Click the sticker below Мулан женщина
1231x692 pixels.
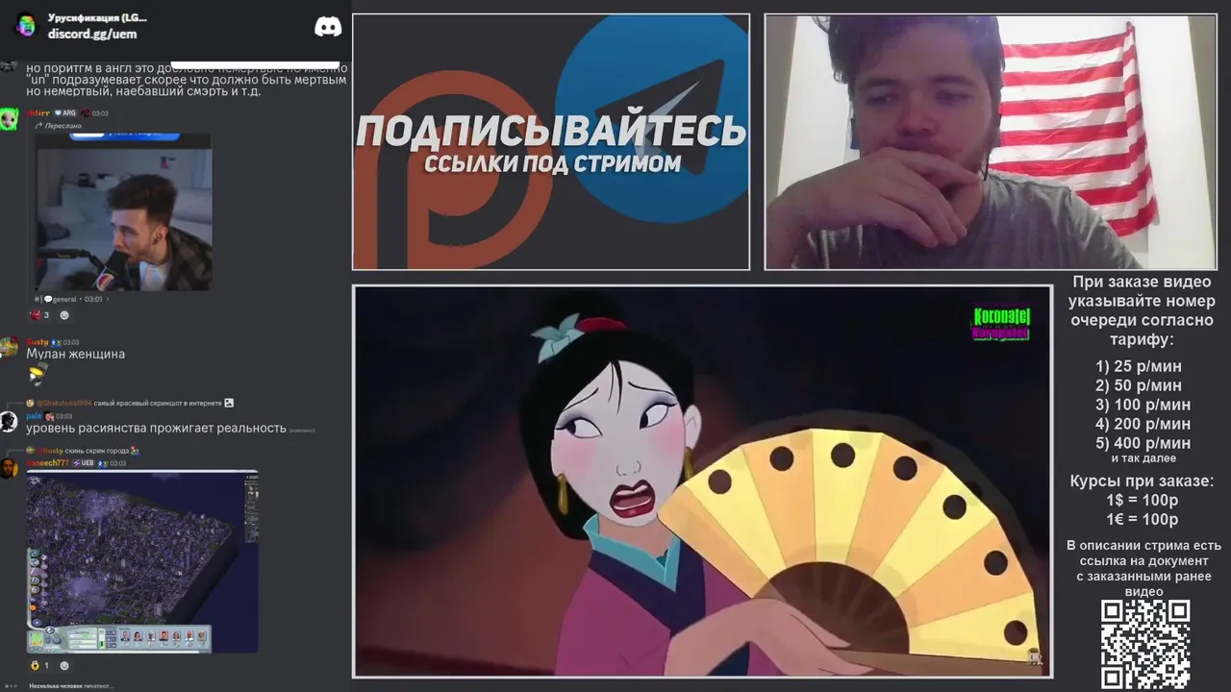pos(38,375)
